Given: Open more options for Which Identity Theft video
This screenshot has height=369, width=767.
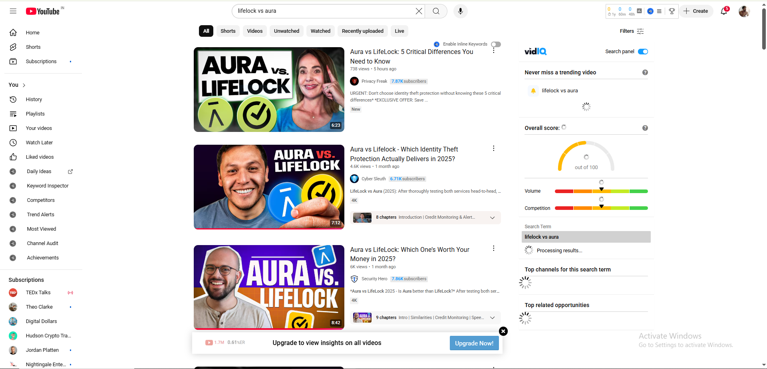Looking at the screenshot, I should [x=494, y=148].
